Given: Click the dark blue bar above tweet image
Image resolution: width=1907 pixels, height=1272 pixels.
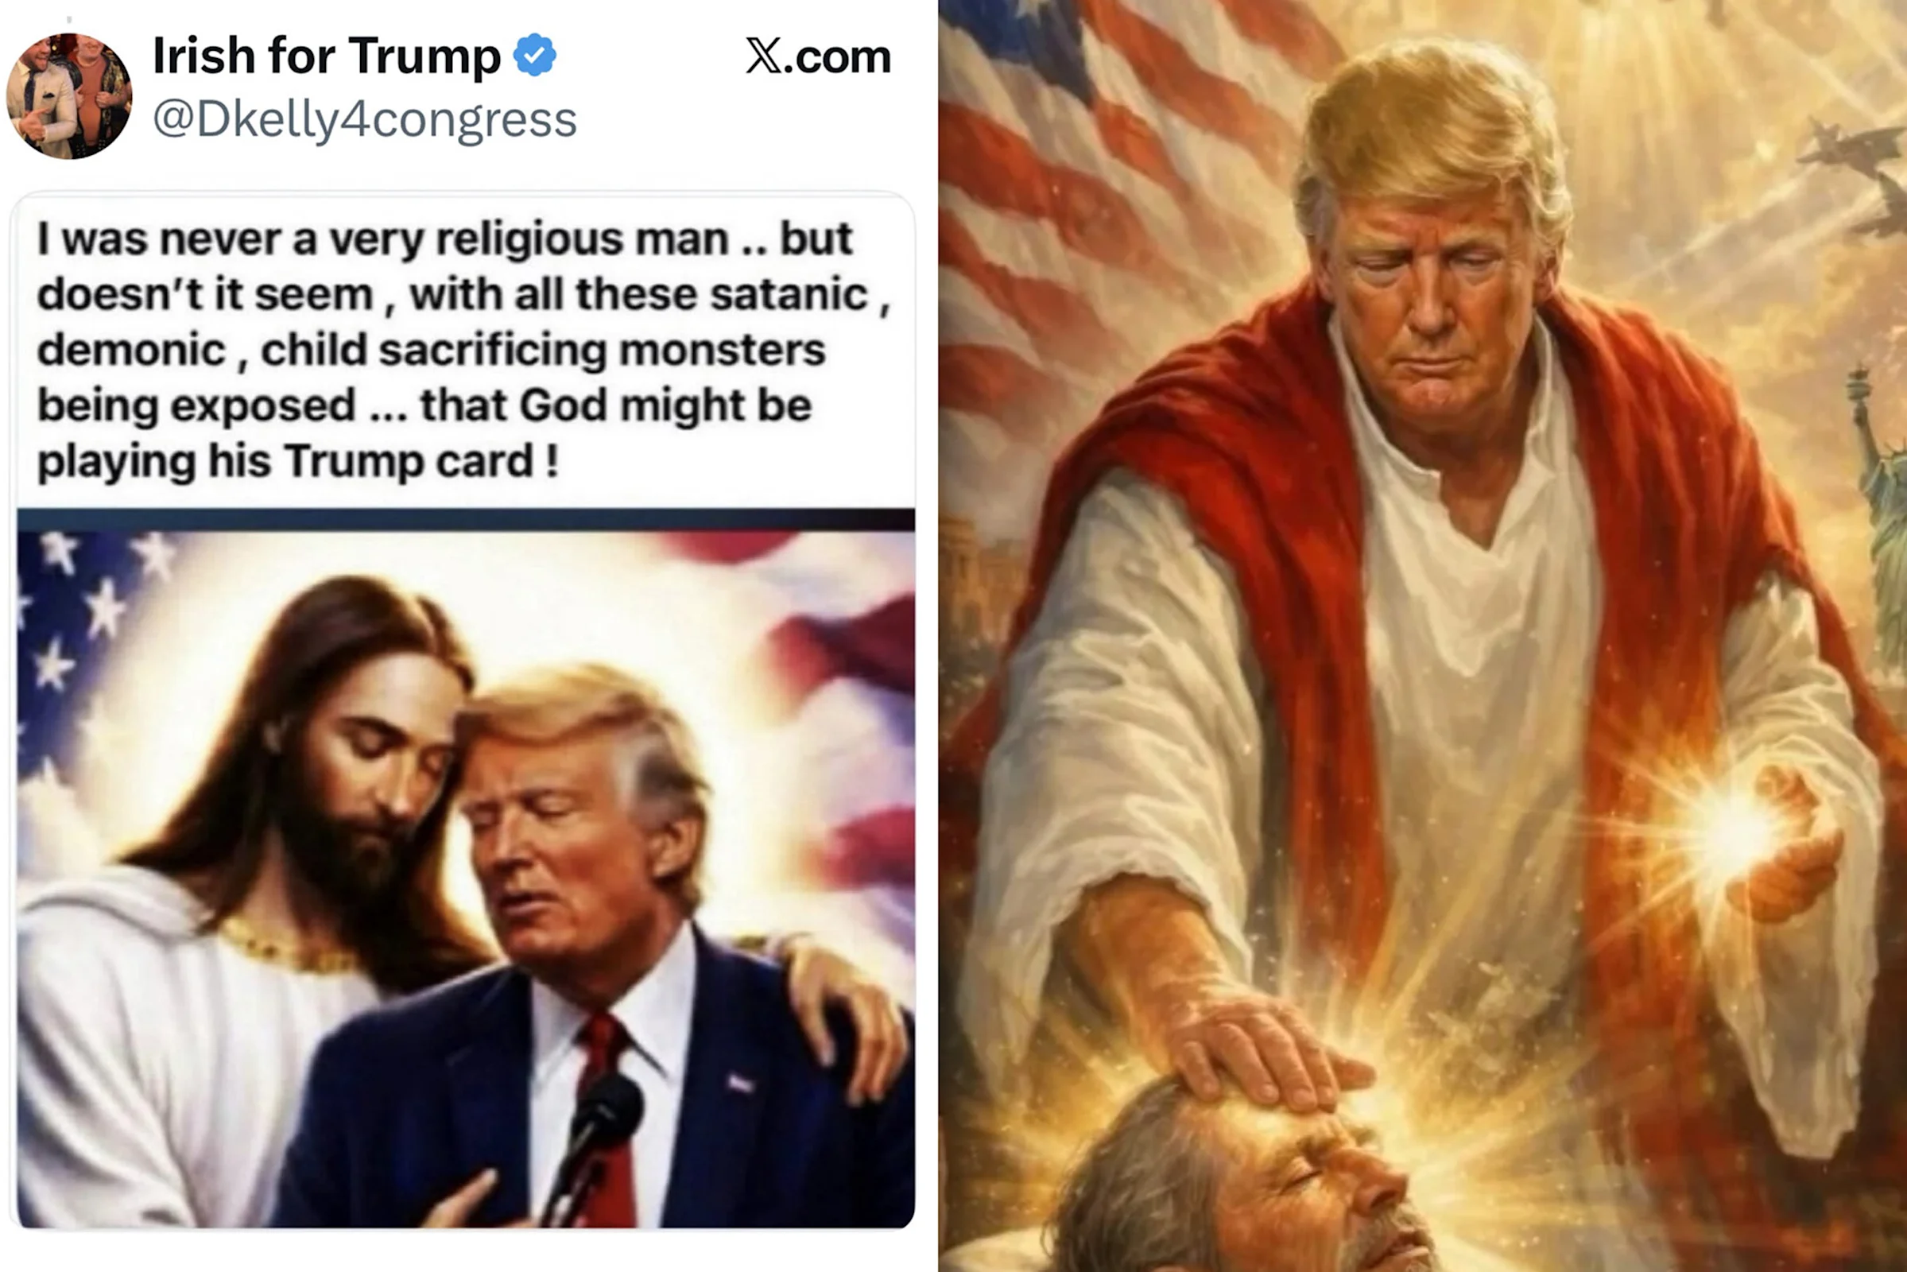Looking at the screenshot, I should click(x=467, y=520).
